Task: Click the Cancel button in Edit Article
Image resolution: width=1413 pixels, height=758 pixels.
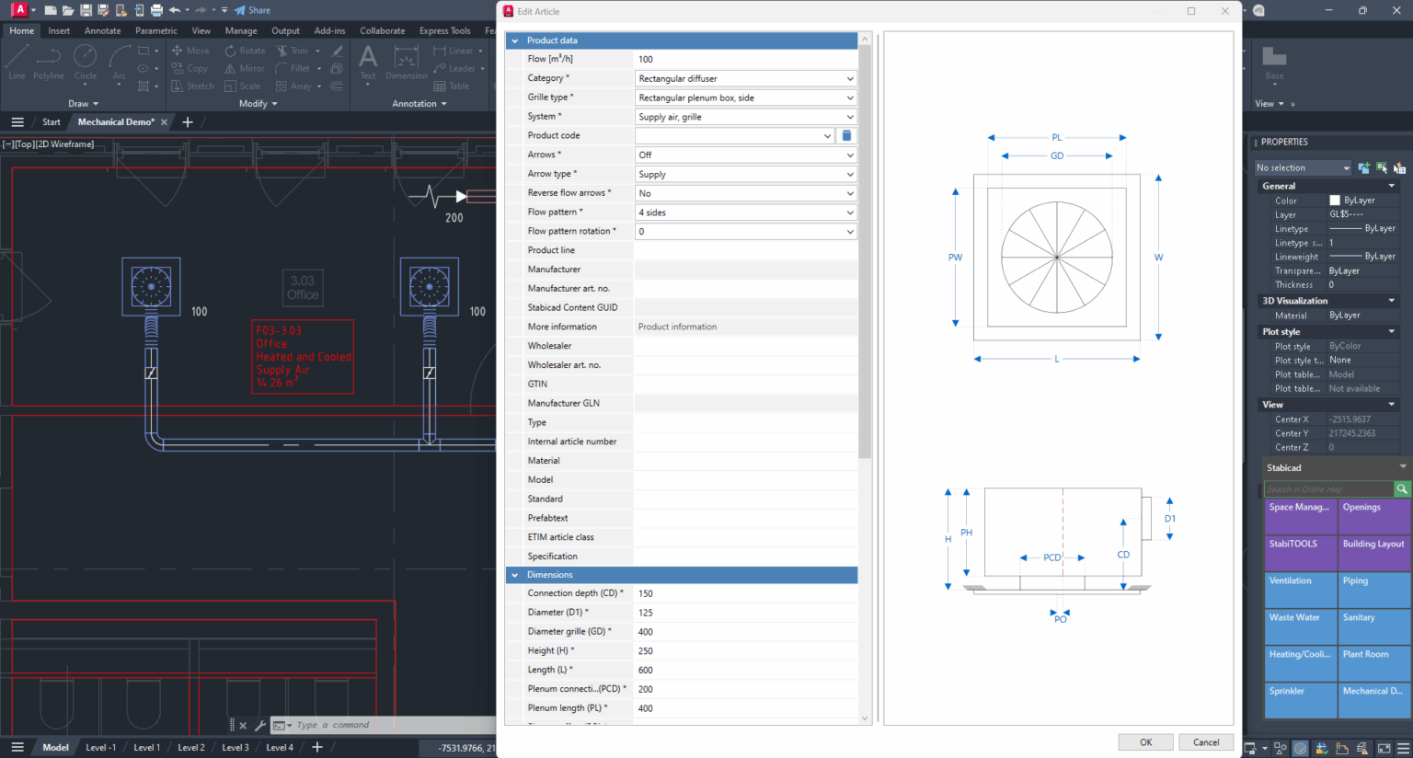Action: 1206,742
